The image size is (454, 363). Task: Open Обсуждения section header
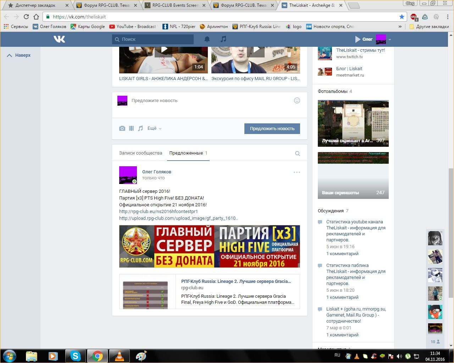pos(331,211)
